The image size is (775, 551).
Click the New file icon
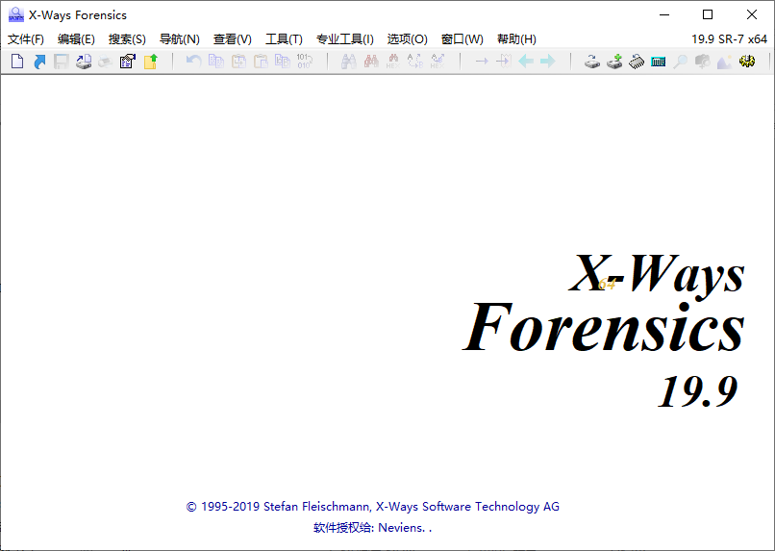pyautogui.click(x=17, y=62)
